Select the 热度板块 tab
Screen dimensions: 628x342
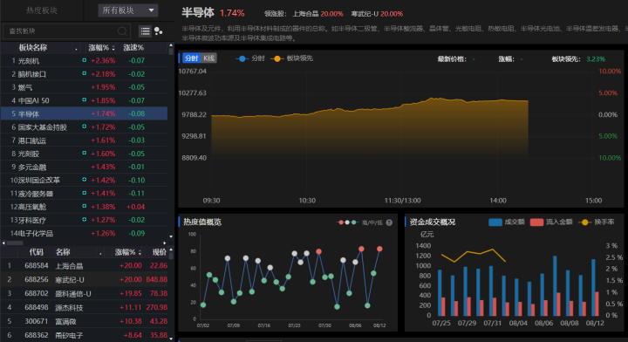(x=42, y=10)
